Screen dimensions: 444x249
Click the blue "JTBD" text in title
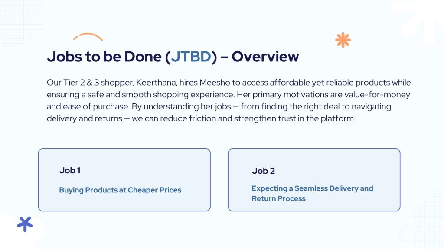pyautogui.click(x=191, y=57)
